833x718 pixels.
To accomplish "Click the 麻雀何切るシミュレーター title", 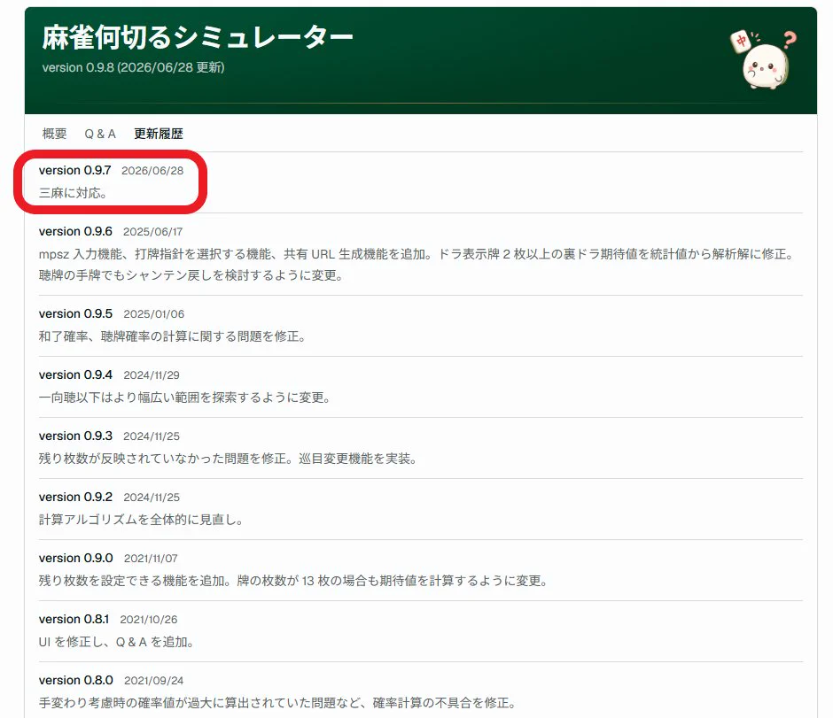I will [x=197, y=38].
